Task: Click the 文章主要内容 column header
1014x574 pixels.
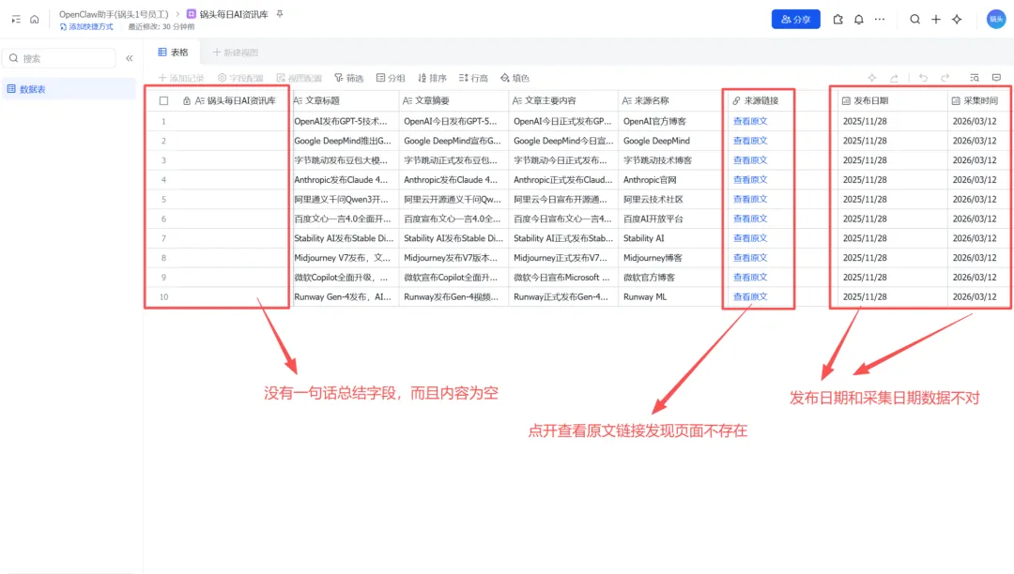Action: coord(564,100)
